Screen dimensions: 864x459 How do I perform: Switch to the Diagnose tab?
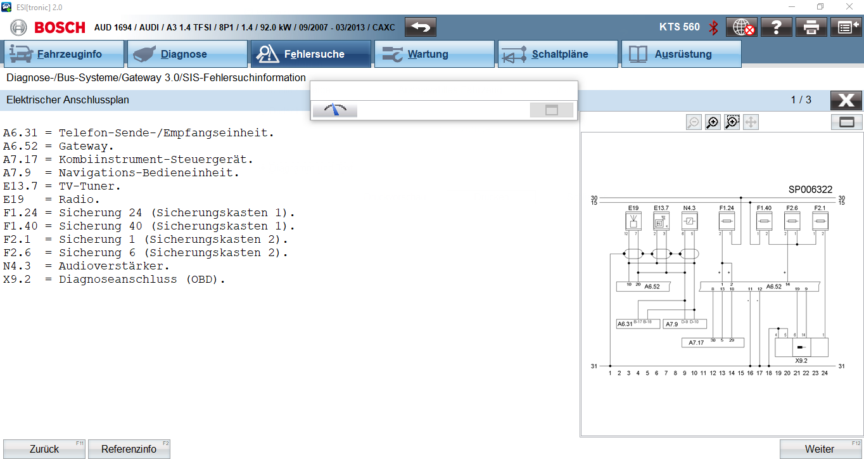(x=187, y=55)
